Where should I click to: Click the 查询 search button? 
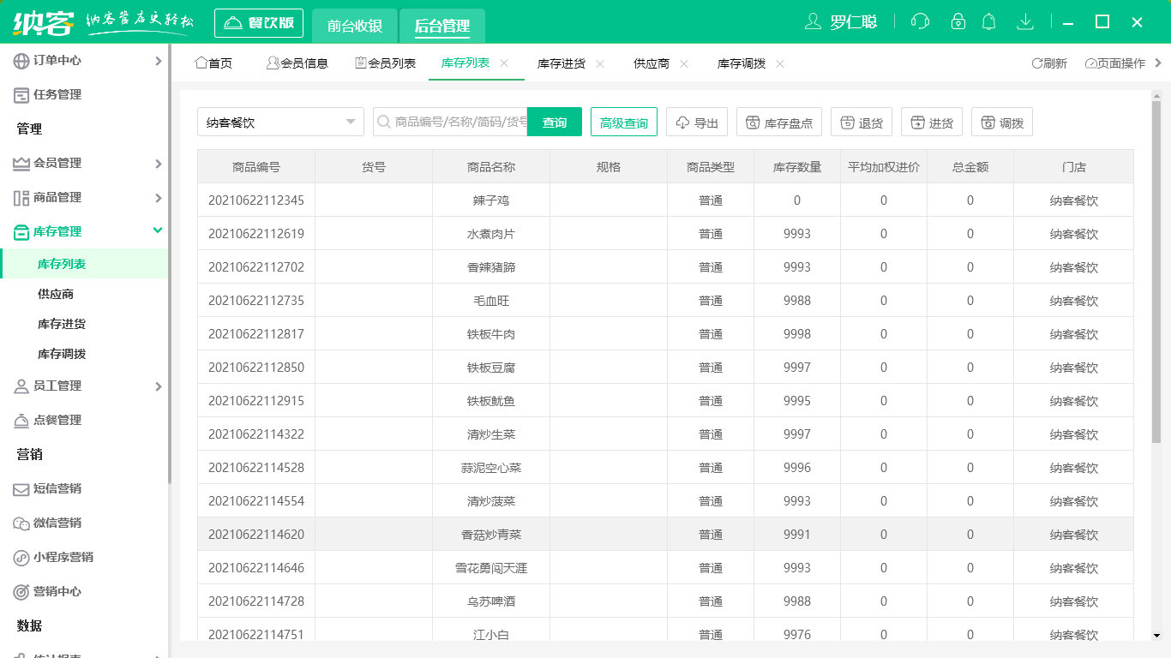coord(554,122)
